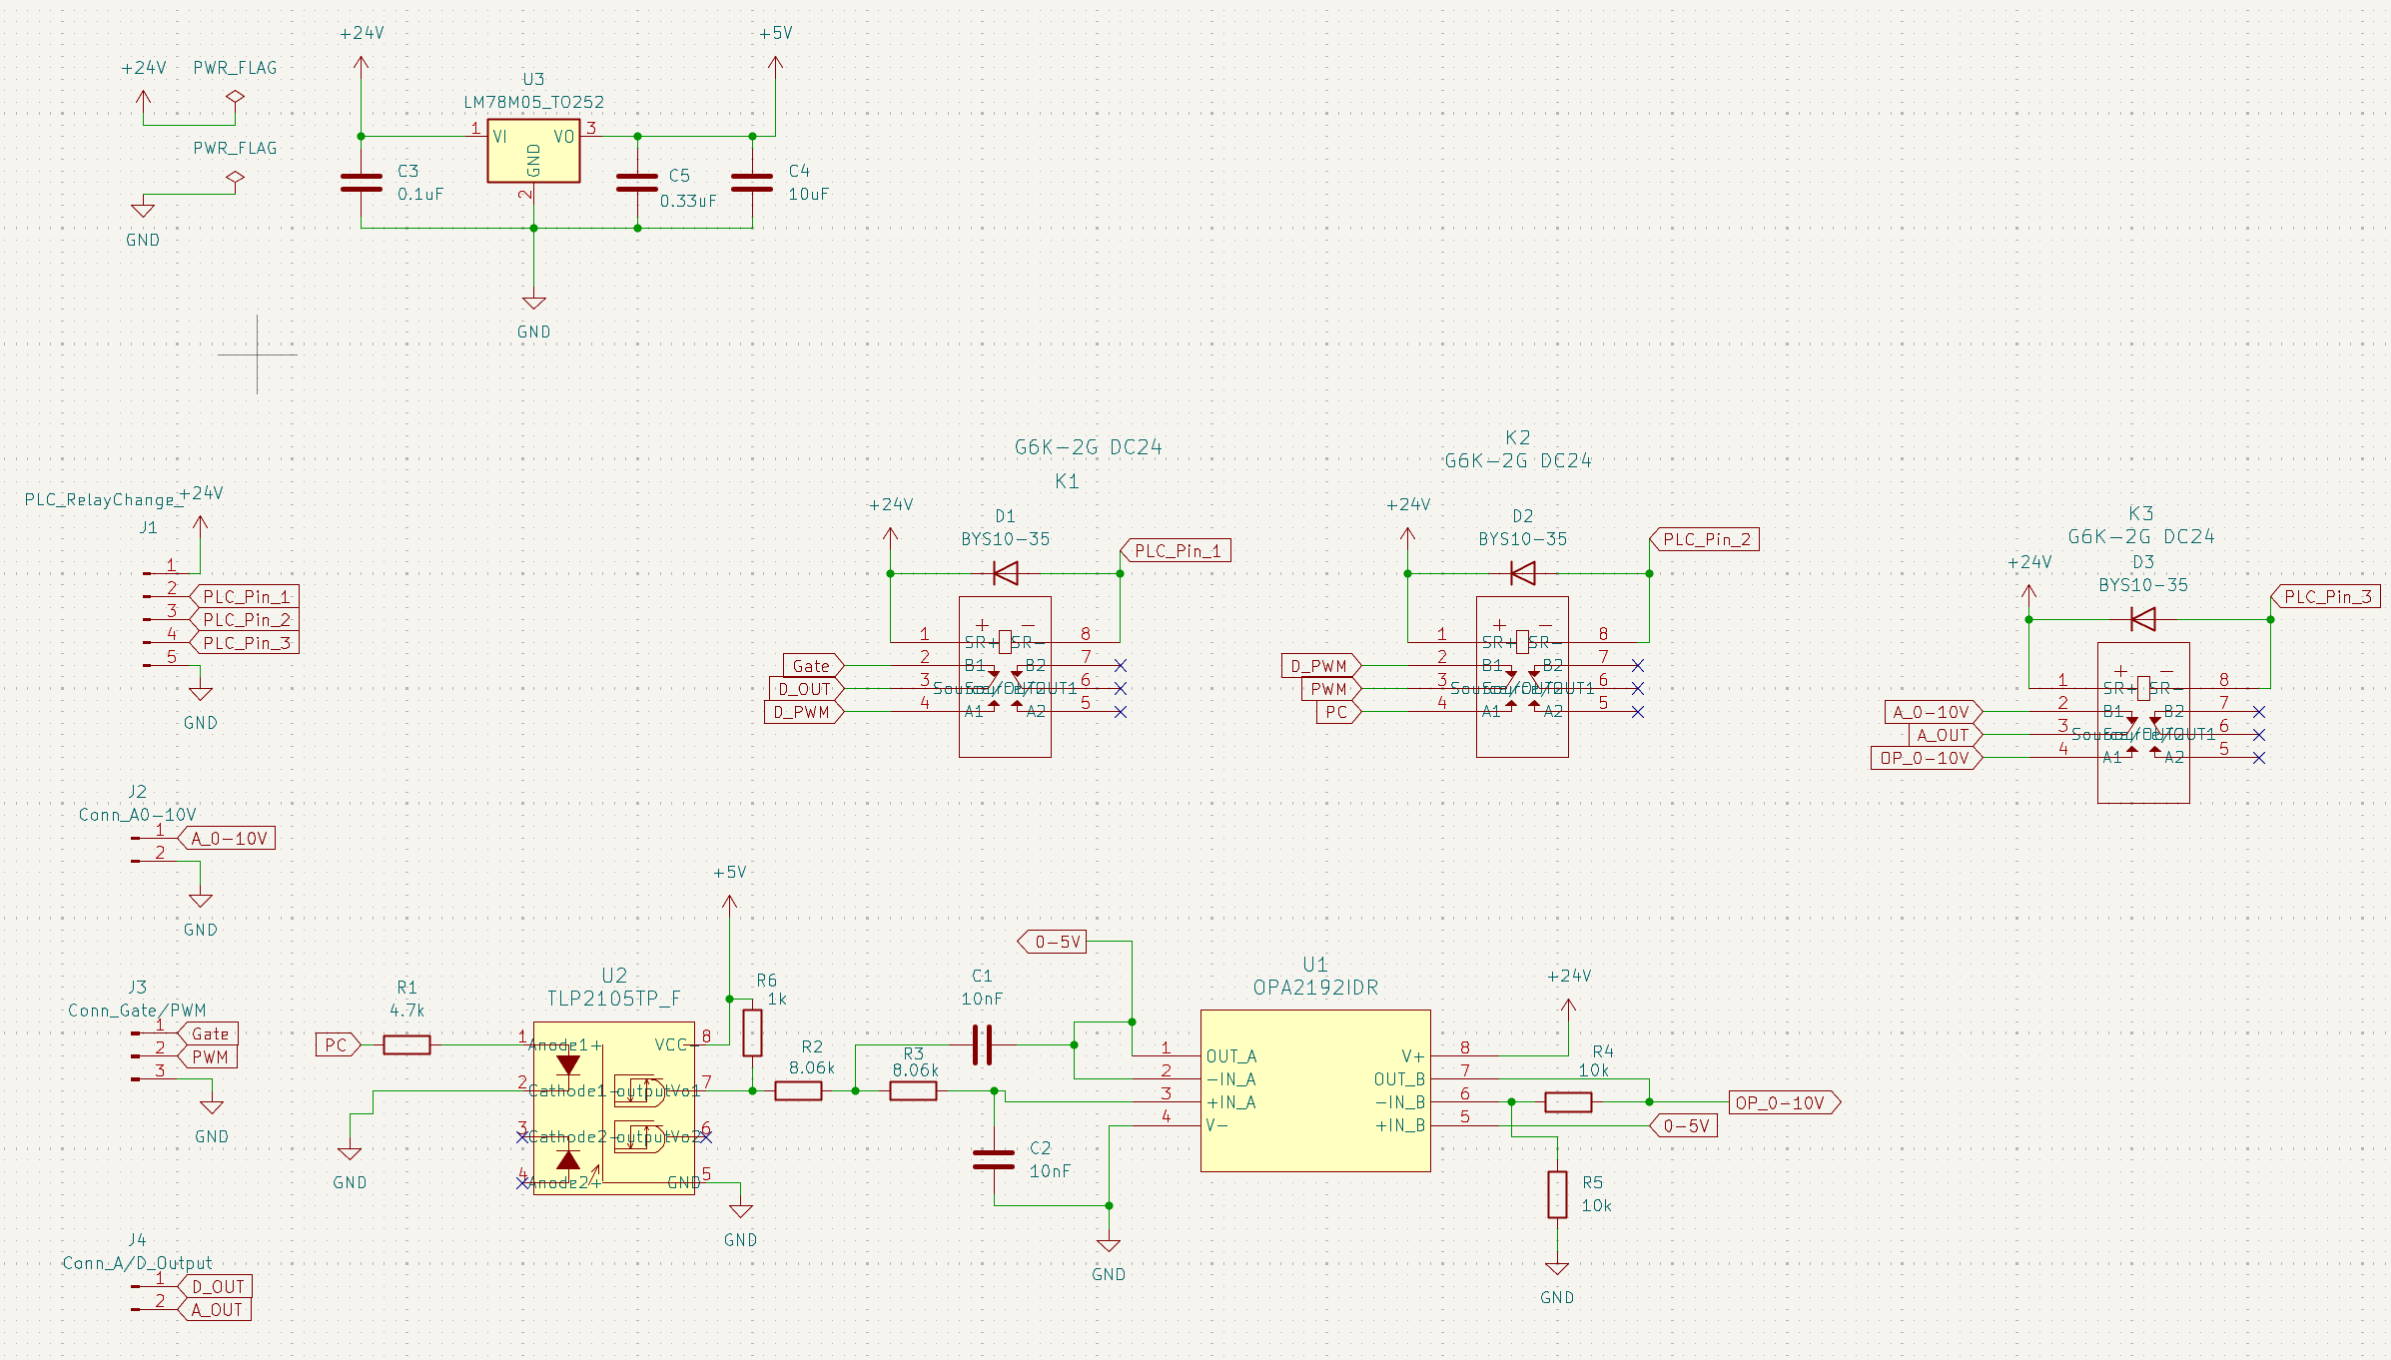The image size is (2391, 1360).
Task: Select the PLC_Pin_1 global label near D1
Action: pyautogui.click(x=1177, y=551)
